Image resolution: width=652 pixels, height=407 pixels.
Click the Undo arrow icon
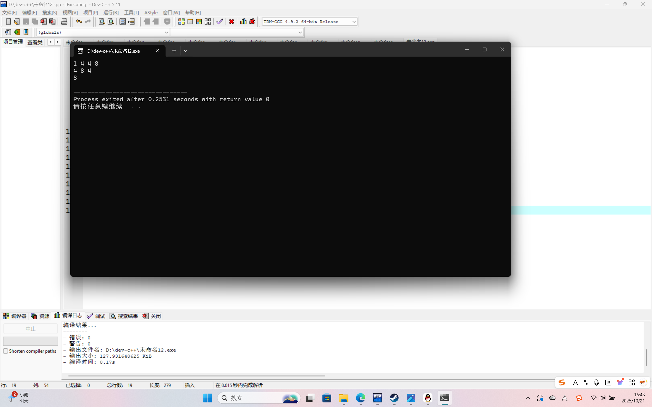[79, 22]
